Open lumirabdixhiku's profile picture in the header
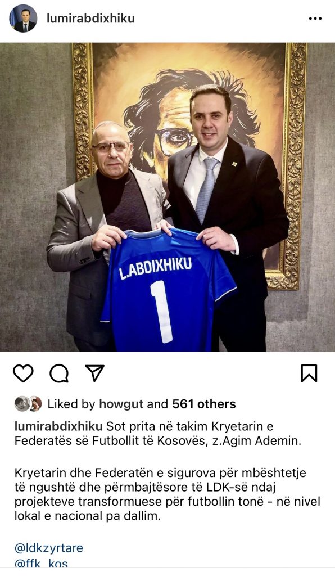Screen dimensions: 335x576 [x=22, y=19]
